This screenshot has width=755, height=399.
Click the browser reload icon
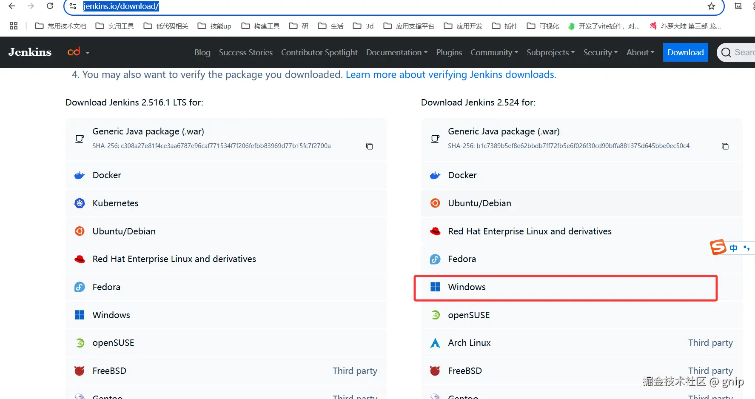[x=50, y=6]
